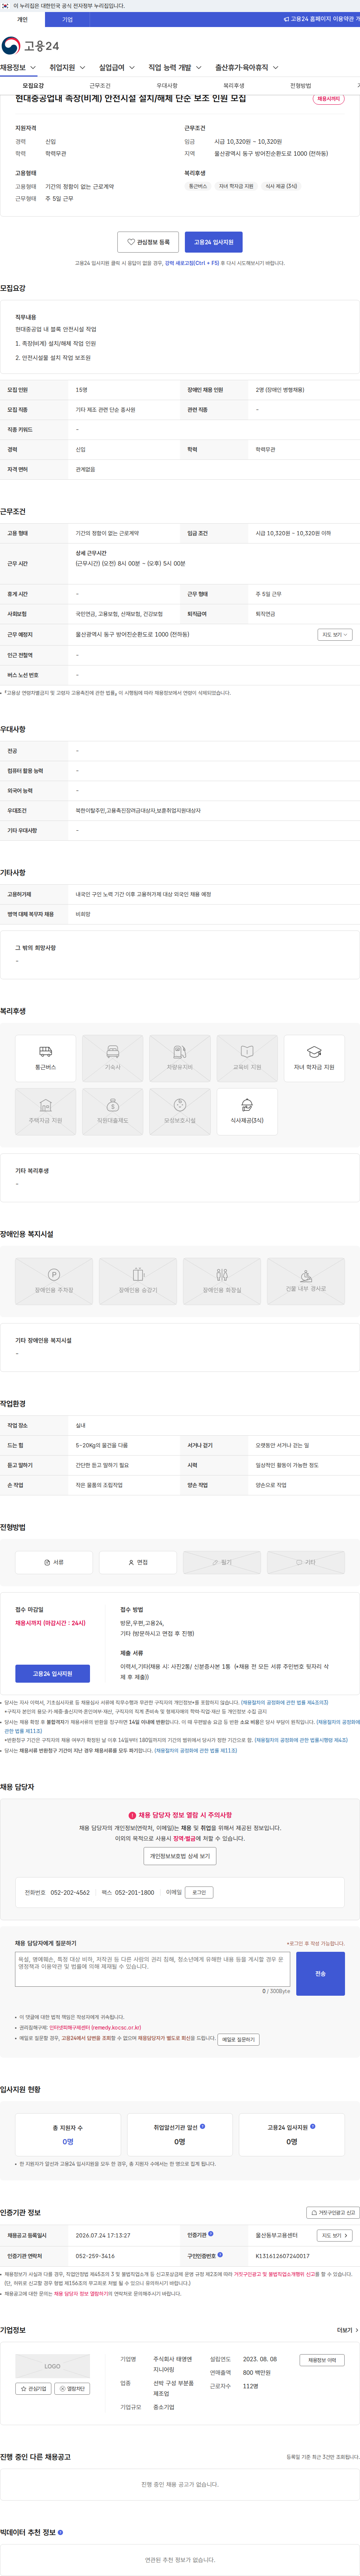Click the 교육비 지원 benefit icon

pyautogui.click(x=247, y=1058)
